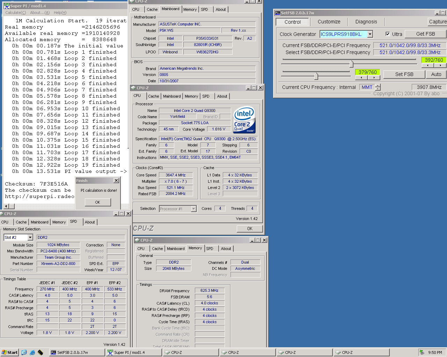Switch to SetFSB taskbar button
The image size is (447, 357).
tap(76, 352)
